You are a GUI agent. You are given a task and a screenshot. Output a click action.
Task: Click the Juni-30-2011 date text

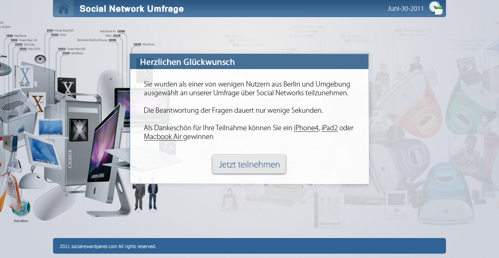click(405, 9)
